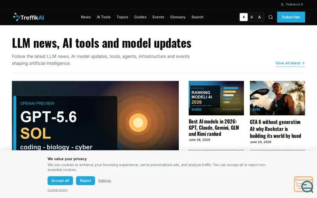Open the GTA 6 article thumbnail
Viewport: 317px width, 198px height.
point(277,98)
